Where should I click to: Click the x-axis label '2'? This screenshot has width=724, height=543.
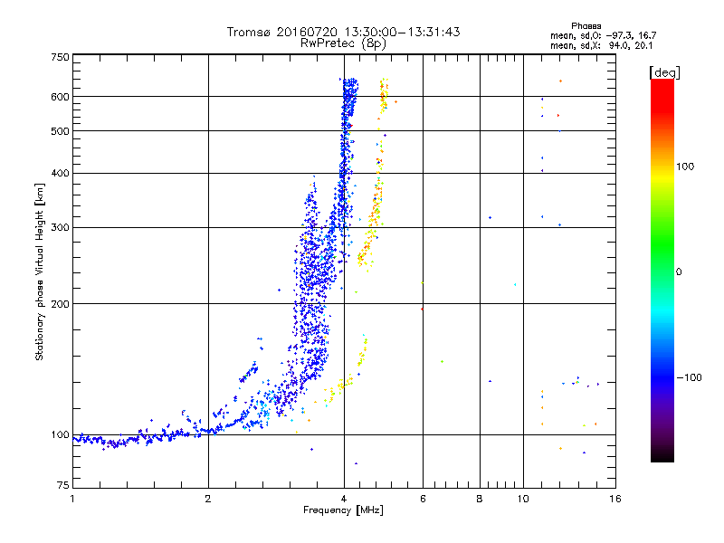click(208, 499)
